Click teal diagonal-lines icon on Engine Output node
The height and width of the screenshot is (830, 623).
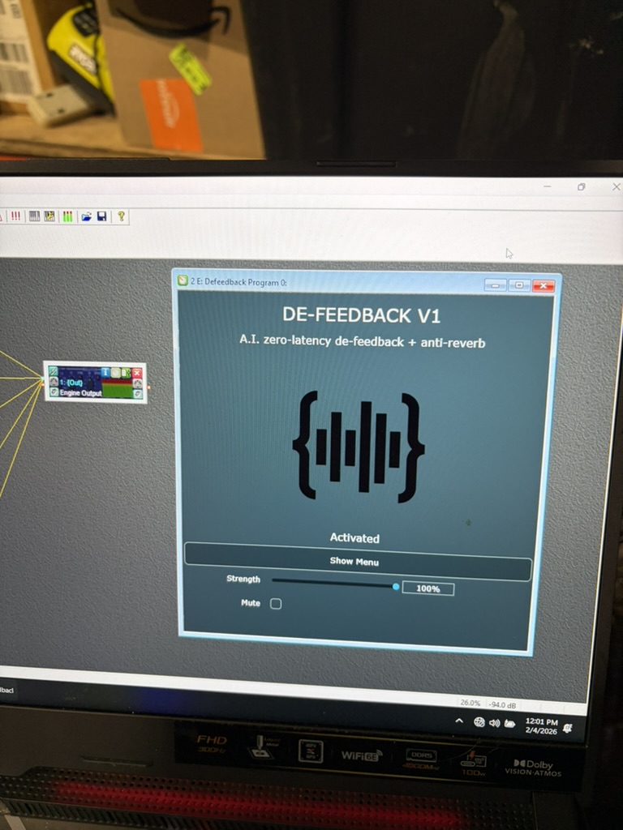pos(54,371)
